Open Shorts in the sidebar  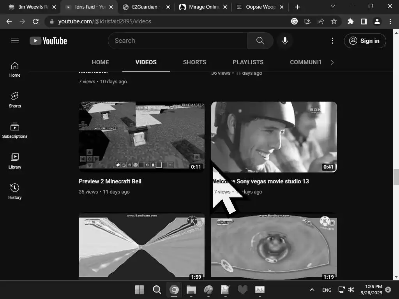[x=15, y=100]
